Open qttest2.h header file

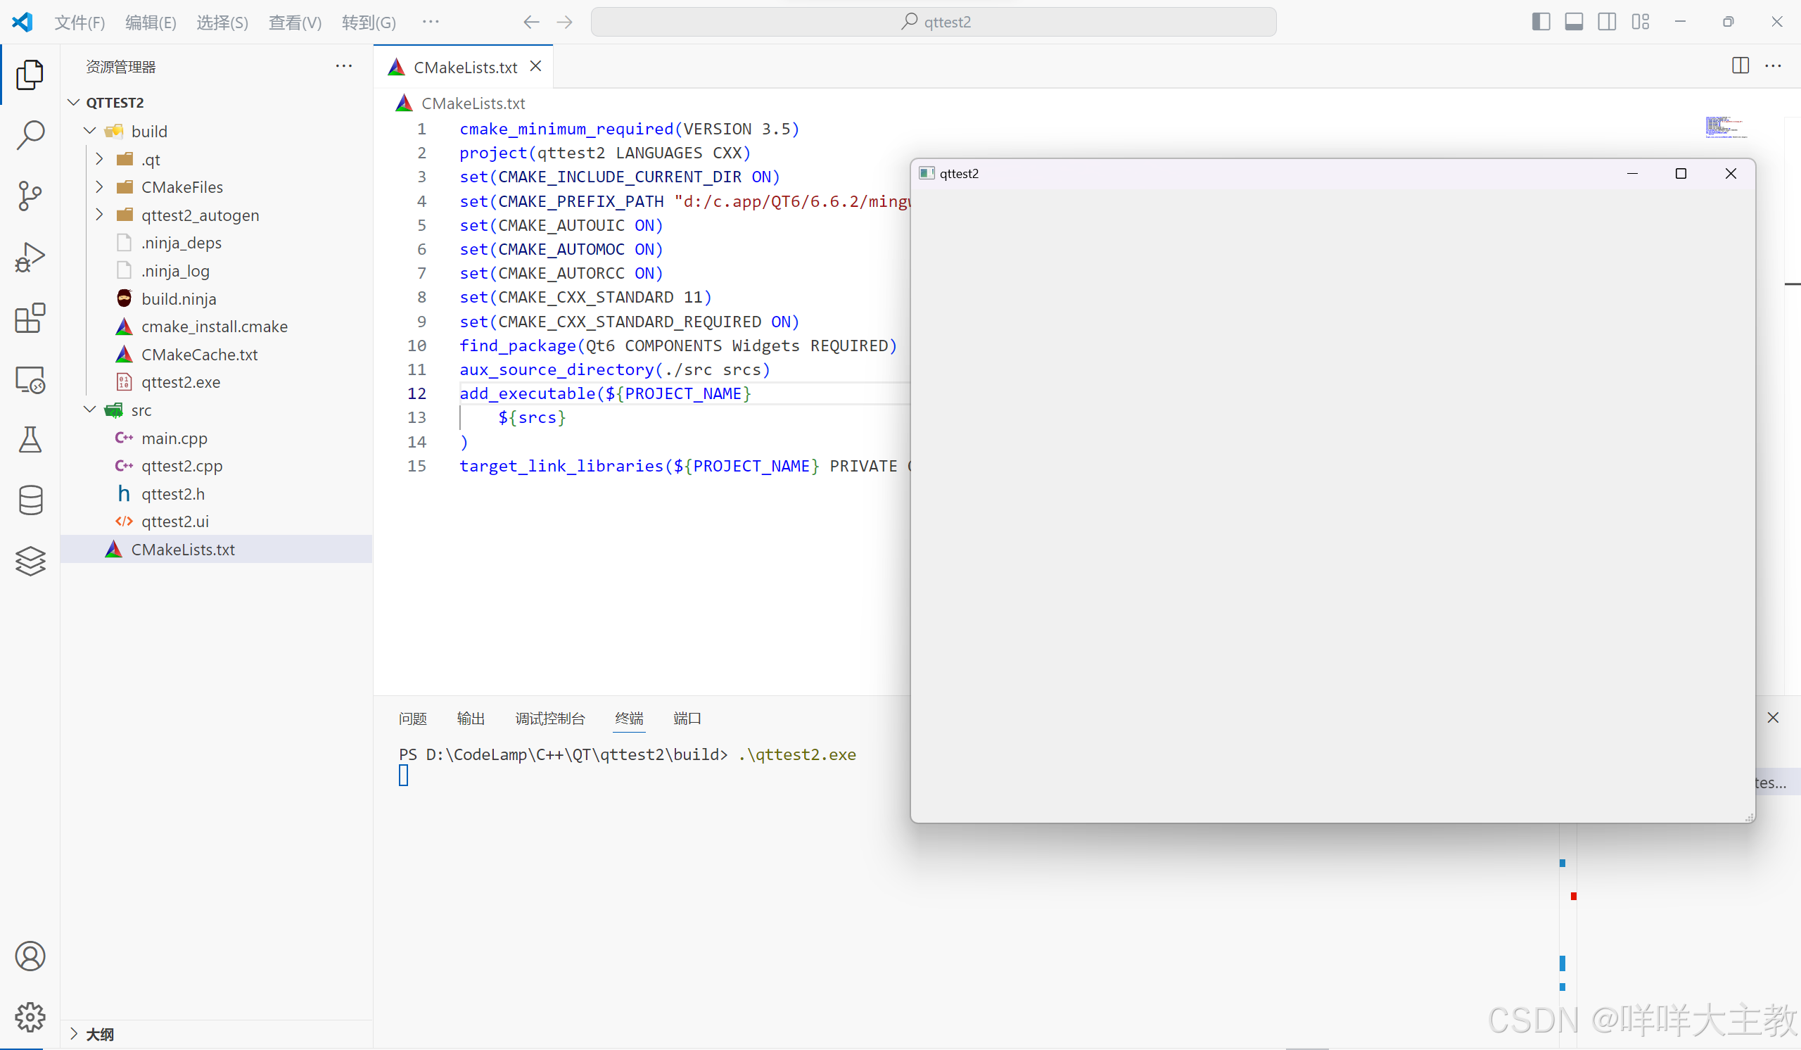click(173, 493)
